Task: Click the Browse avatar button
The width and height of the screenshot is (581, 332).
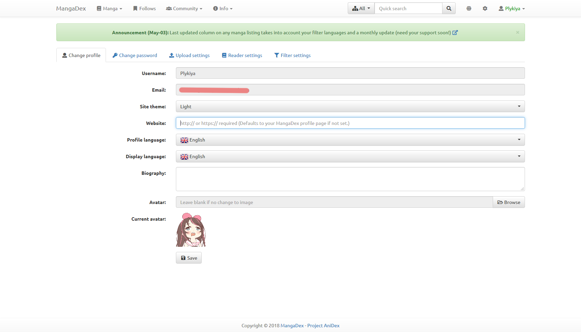Action: pos(509,202)
